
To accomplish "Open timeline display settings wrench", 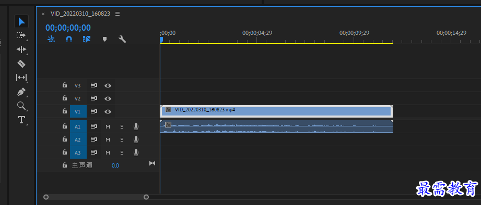I will (122, 39).
